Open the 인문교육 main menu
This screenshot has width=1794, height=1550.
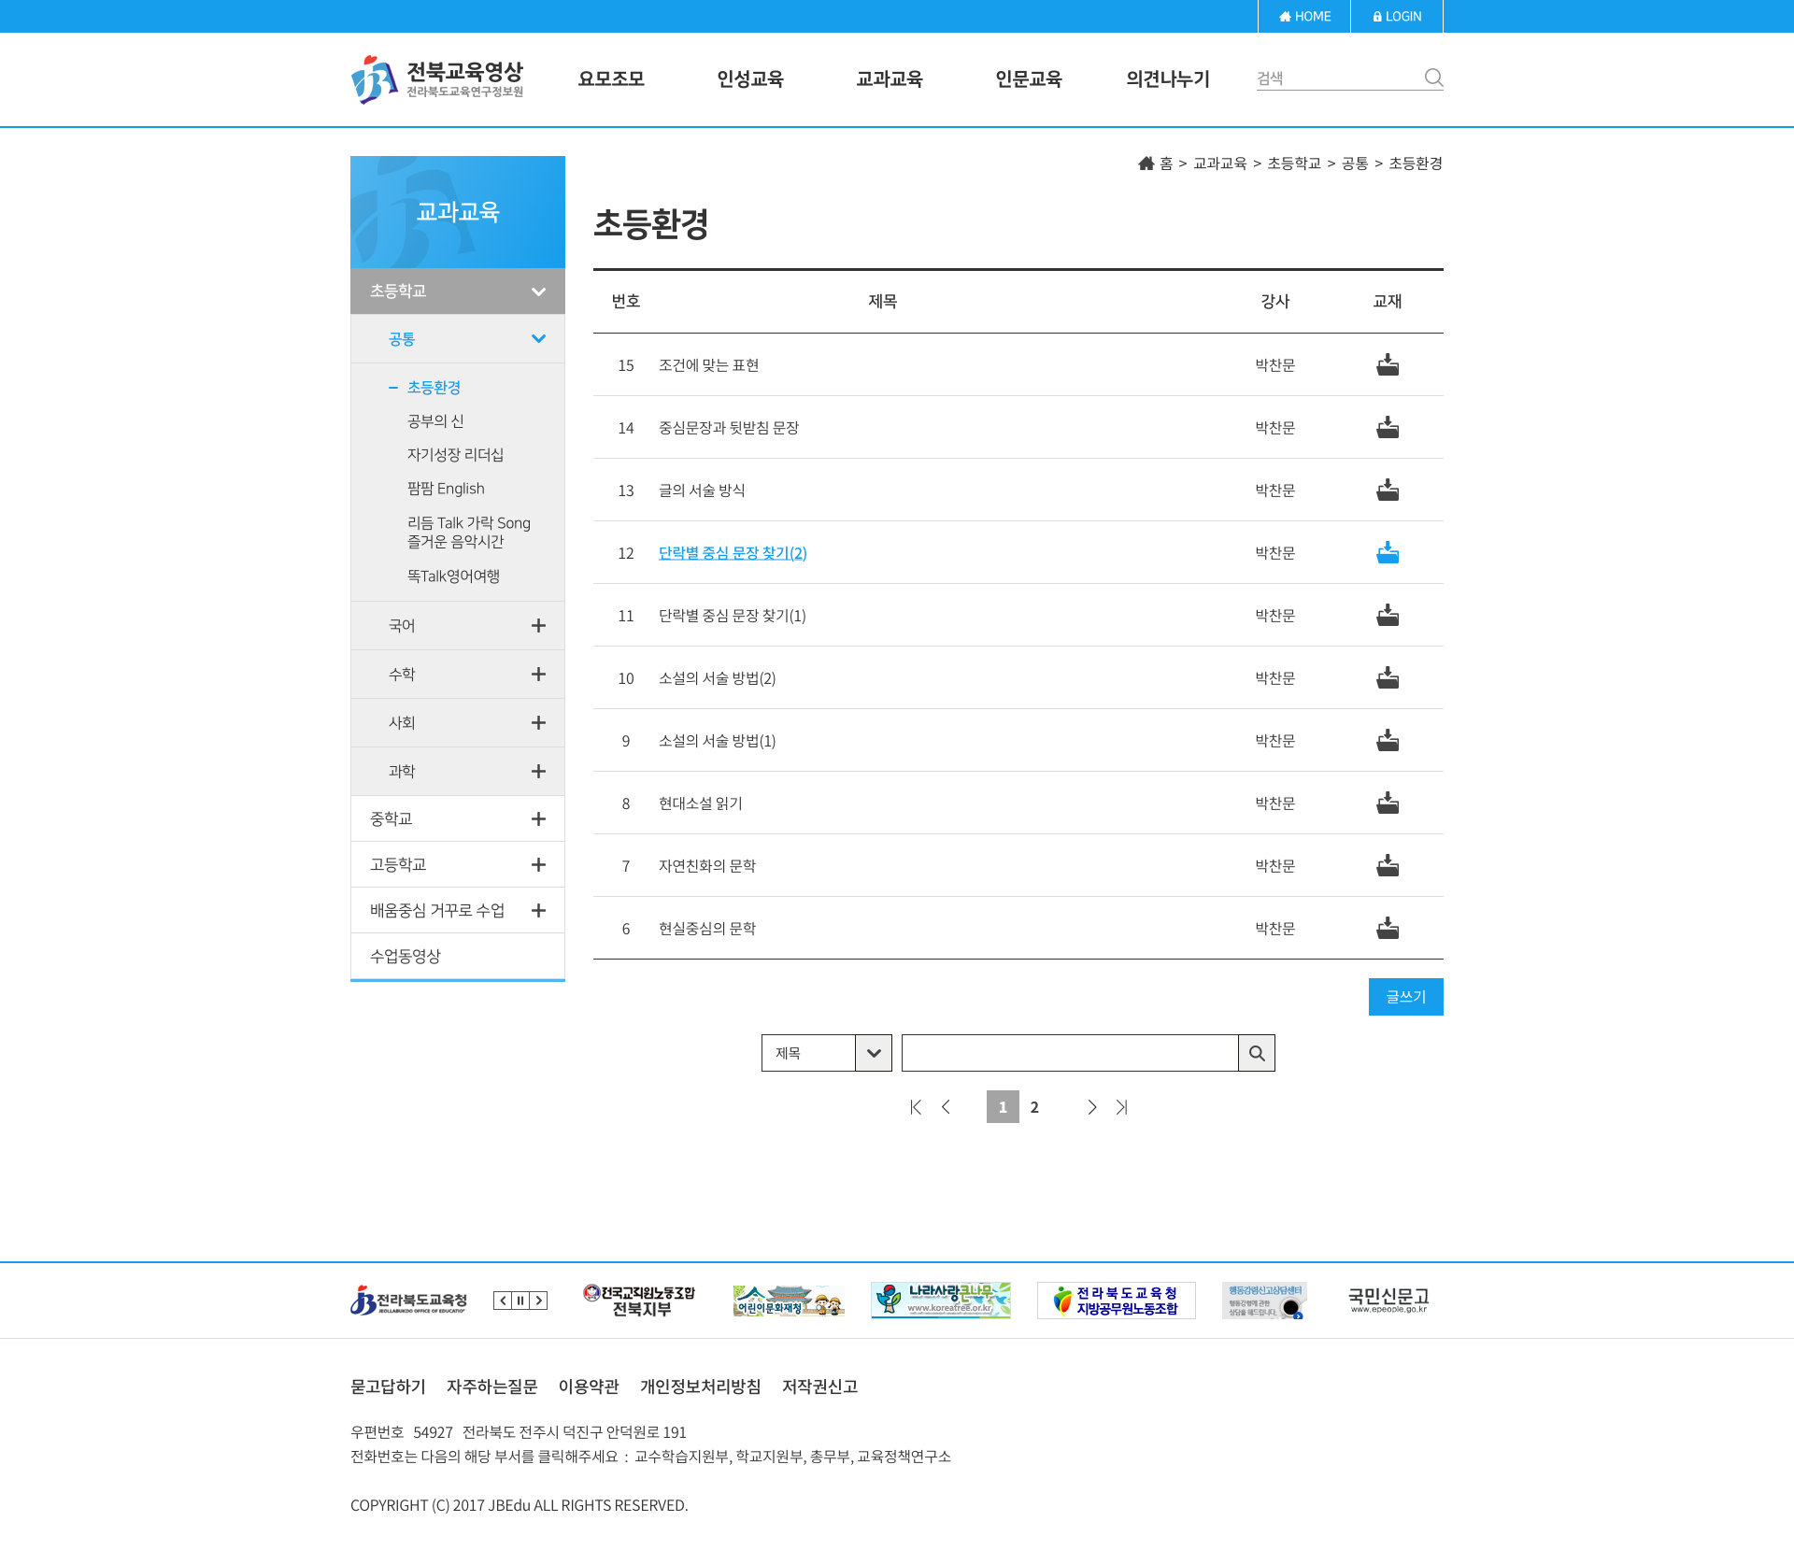(1029, 78)
